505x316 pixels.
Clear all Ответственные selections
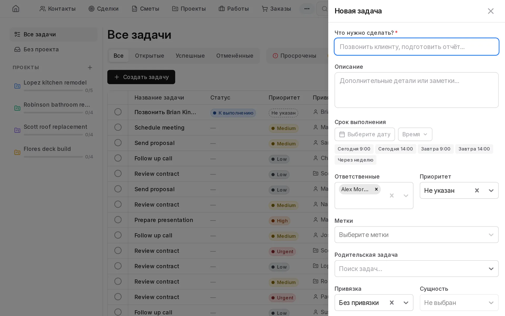click(x=392, y=195)
